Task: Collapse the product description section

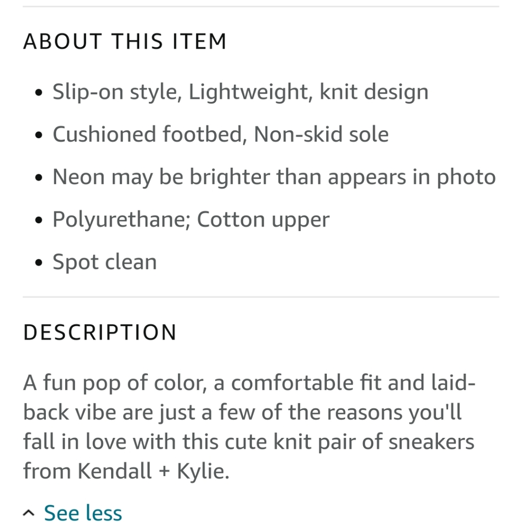Action: [84, 513]
